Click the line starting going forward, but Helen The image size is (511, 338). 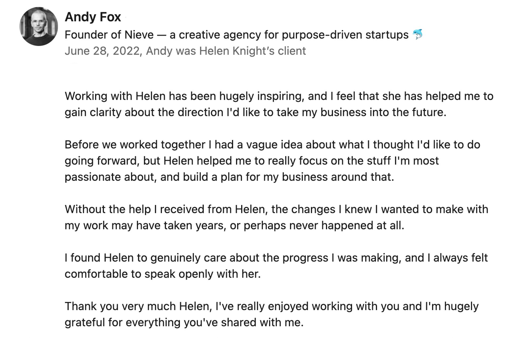pos(252,161)
